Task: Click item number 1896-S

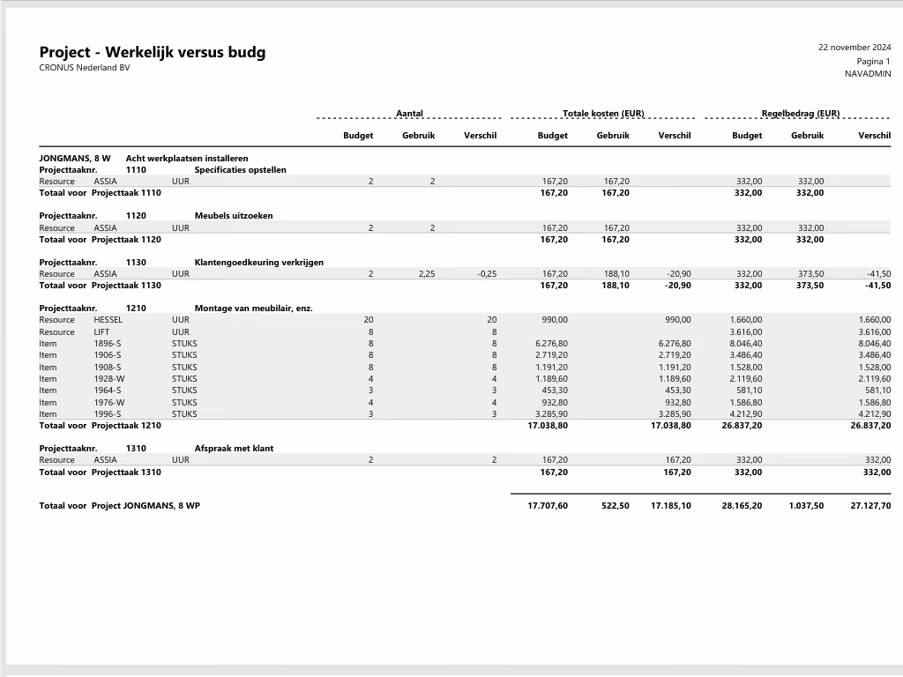Action: coord(108,344)
